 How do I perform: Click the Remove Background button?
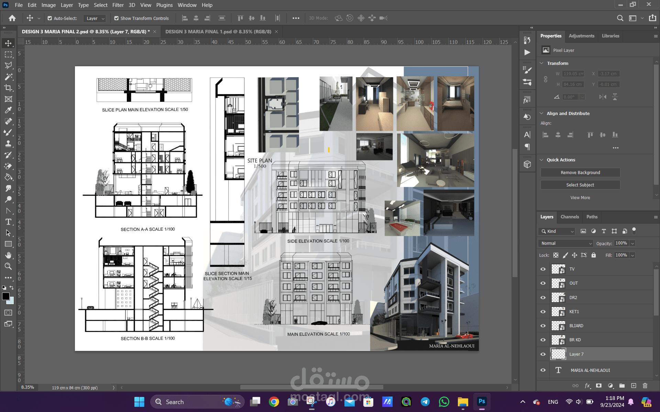point(580,172)
